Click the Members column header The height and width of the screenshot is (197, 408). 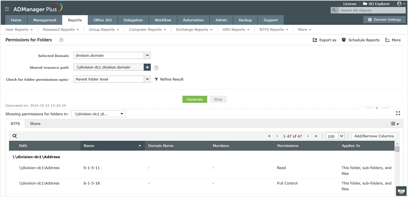pos(242,146)
